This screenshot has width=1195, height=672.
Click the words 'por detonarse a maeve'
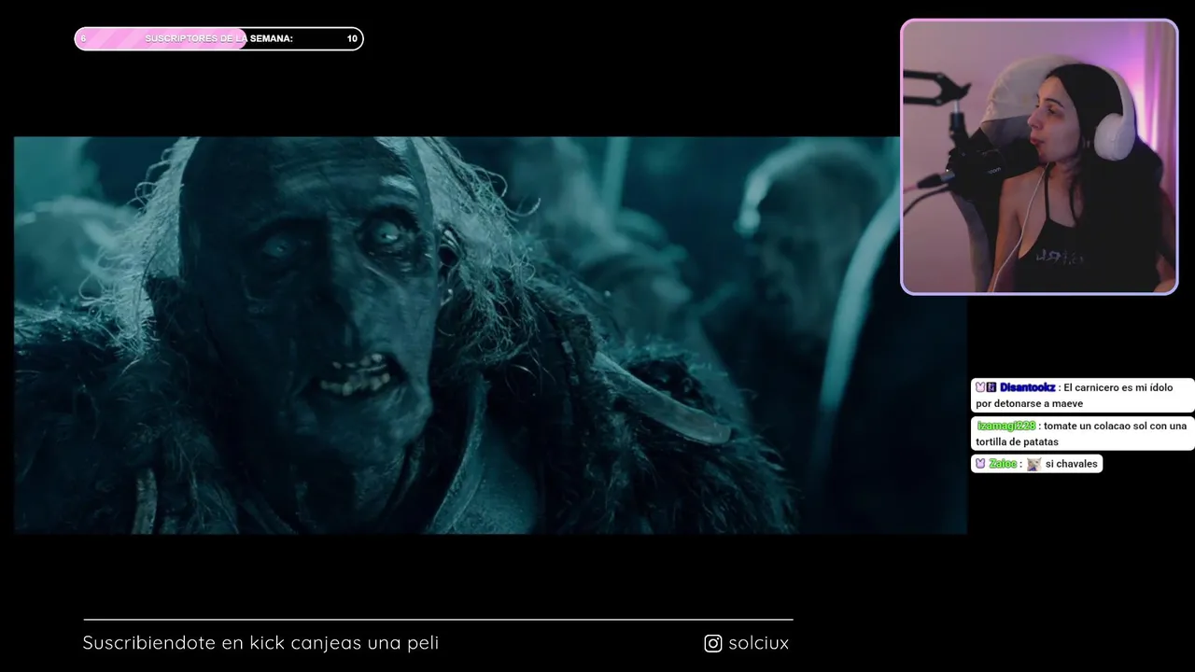pos(1029,404)
